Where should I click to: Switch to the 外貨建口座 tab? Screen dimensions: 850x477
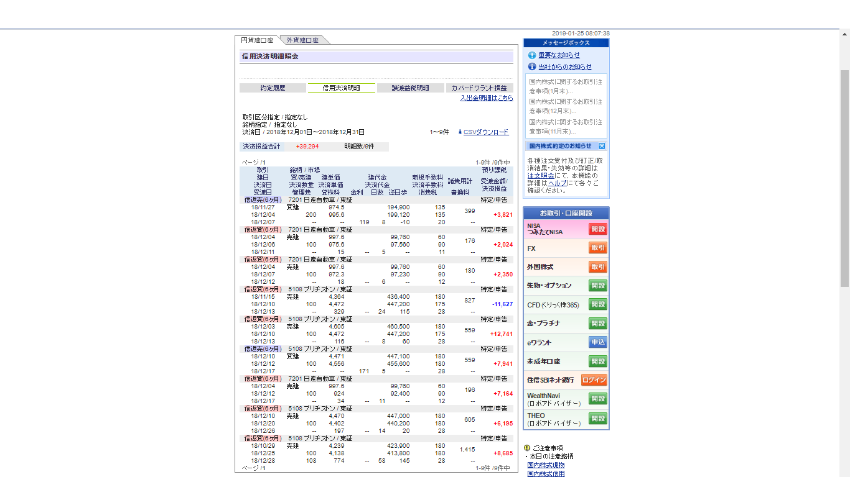point(302,40)
